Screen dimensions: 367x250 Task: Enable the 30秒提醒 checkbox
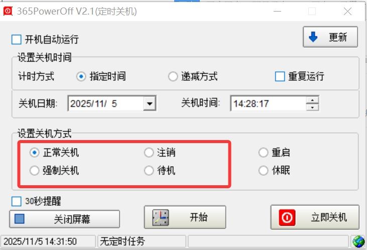point(17,201)
